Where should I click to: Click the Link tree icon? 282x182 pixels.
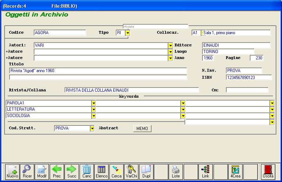pos(206,172)
